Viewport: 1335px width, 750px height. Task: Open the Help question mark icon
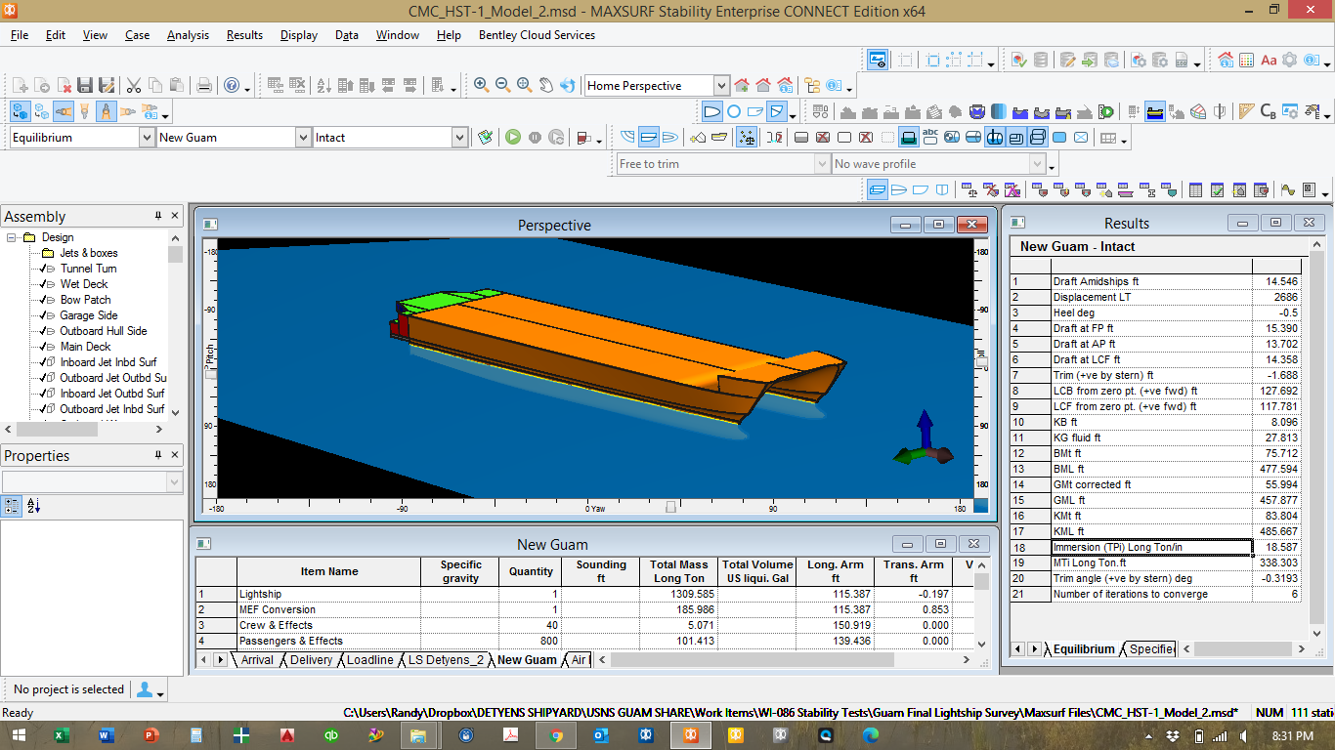tap(232, 86)
